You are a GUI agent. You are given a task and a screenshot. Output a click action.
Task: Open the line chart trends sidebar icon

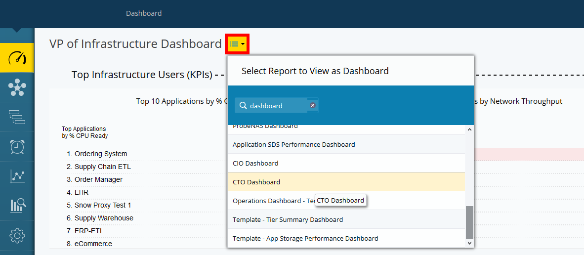point(17,176)
